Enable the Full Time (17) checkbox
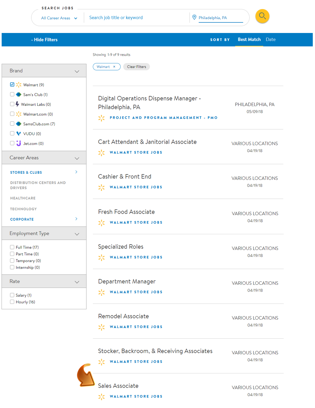This screenshot has height=408, width=315. click(12, 247)
